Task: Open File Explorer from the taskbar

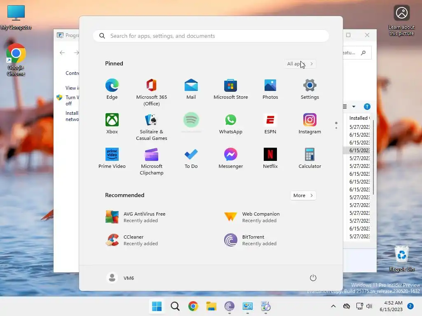Action: pos(211,306)
